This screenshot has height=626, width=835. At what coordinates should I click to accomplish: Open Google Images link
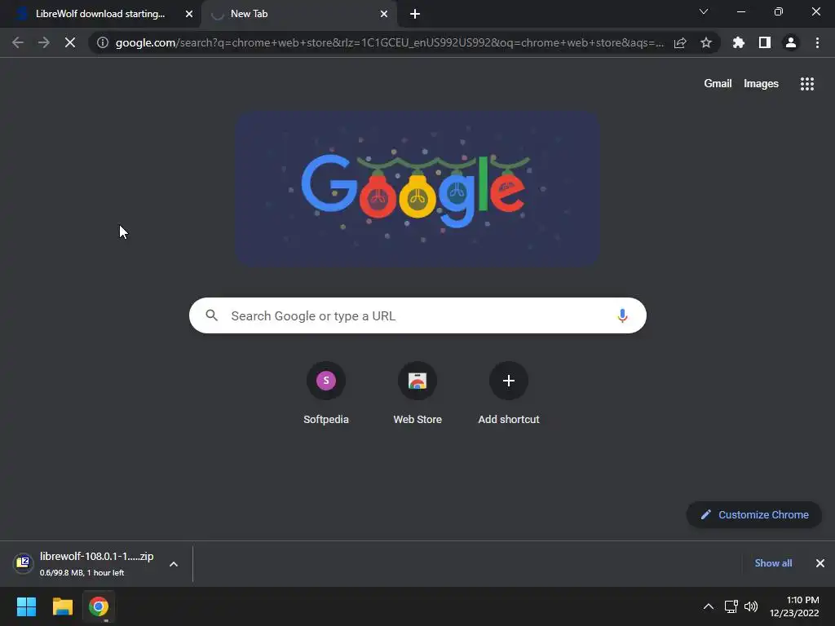click(x=761, y=84)
